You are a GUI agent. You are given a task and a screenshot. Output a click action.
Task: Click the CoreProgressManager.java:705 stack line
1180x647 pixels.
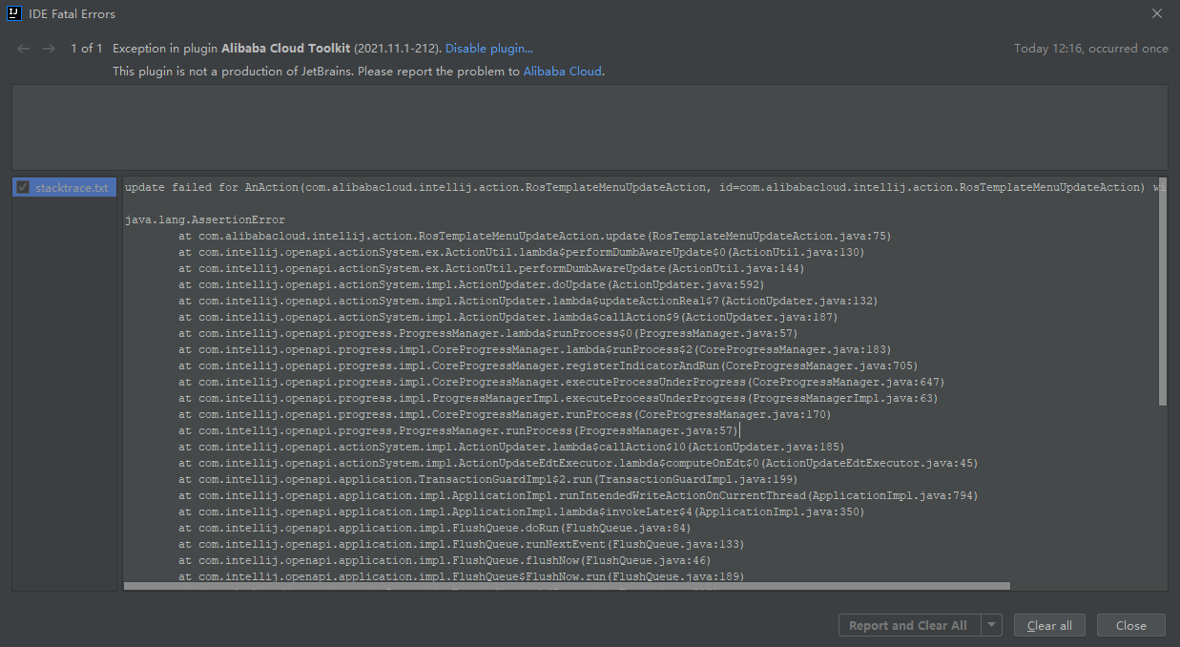(548, 365)
